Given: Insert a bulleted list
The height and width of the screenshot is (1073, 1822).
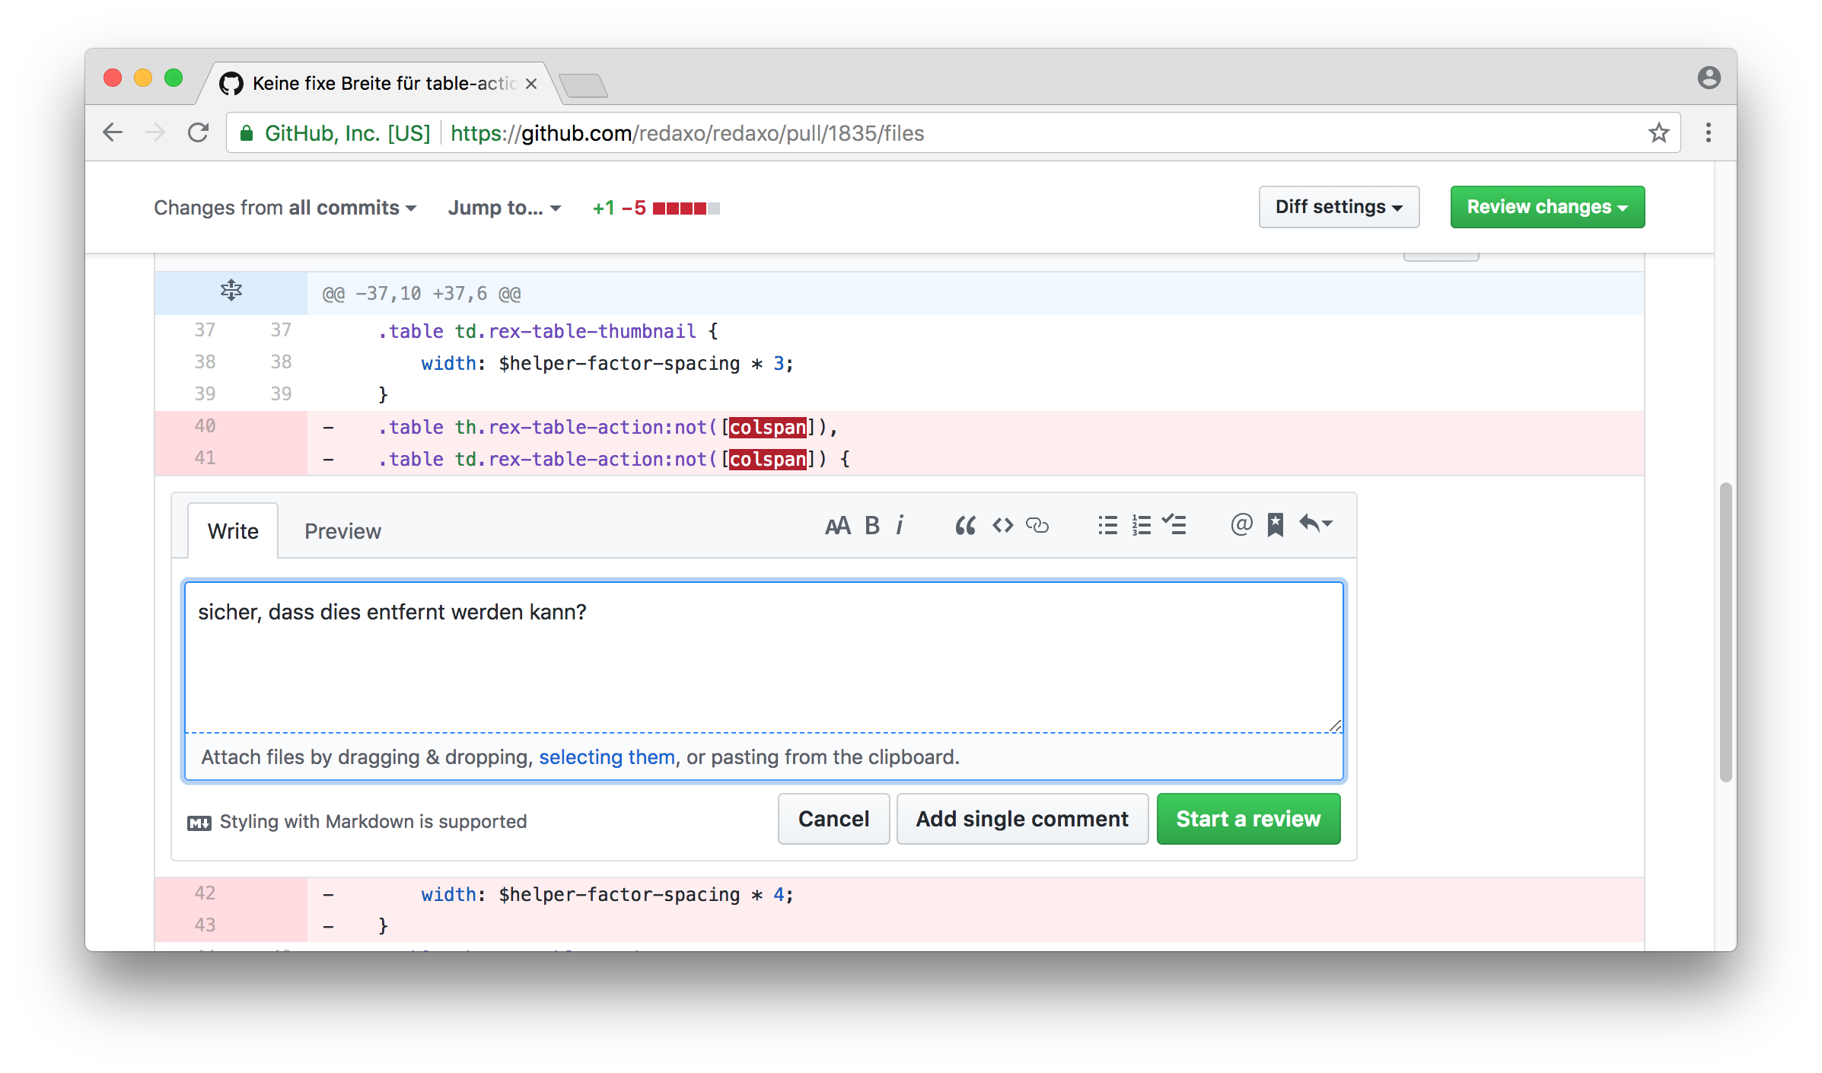Looking at the screenshot, I should 1107,525.
